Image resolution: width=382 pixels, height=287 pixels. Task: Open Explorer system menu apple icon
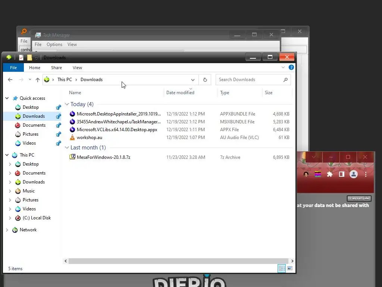9,57
